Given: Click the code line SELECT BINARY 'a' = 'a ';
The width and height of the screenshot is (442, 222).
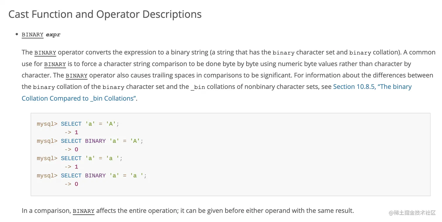Looking at the screenshot, I should click(103, 175).
